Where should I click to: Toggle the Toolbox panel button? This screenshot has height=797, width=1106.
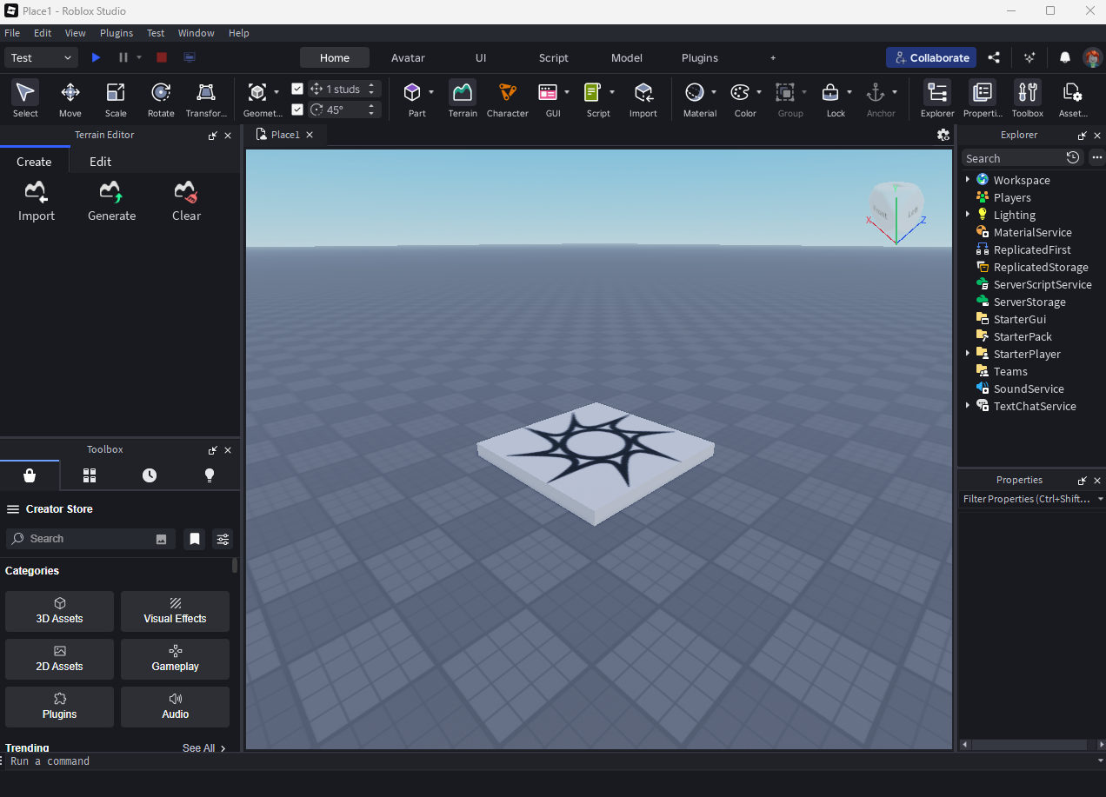[1028, 99]
